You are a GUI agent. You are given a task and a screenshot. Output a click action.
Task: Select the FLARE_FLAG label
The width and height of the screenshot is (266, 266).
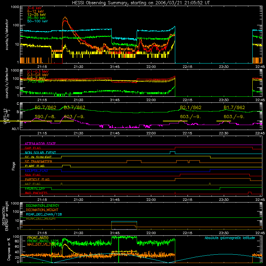click(35, 166)
